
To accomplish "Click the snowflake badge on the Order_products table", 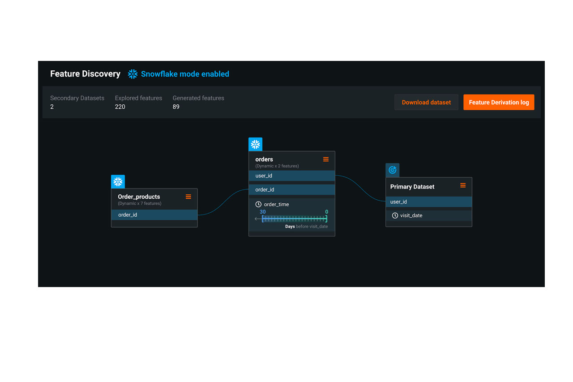I will [x=118, y=181].
